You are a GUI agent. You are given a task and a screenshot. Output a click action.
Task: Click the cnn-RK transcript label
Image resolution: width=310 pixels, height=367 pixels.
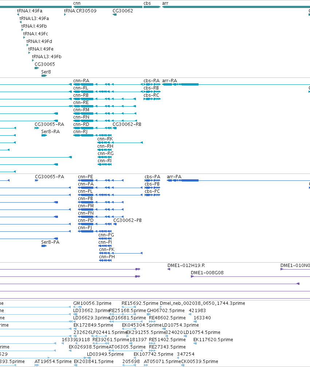[105, 139]
